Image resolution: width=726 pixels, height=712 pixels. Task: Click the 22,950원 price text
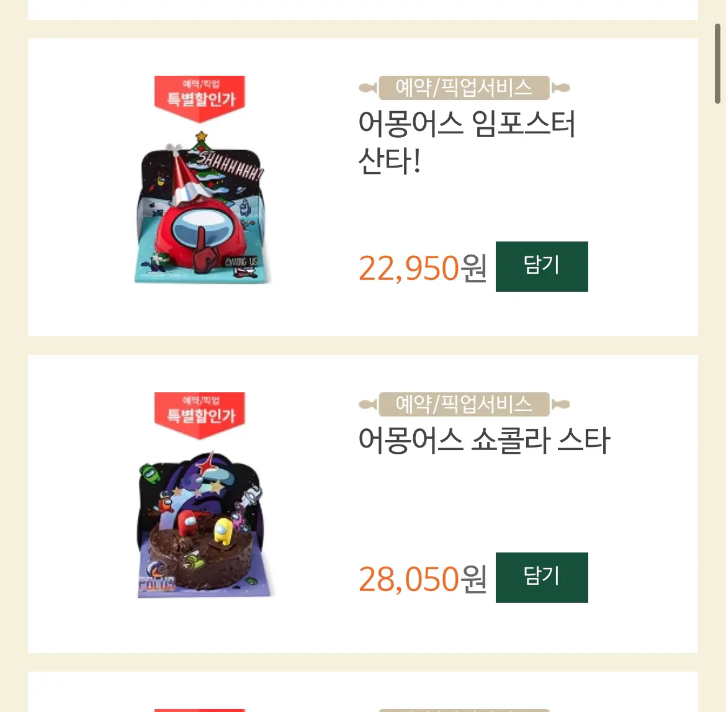(x=423, y=268)
